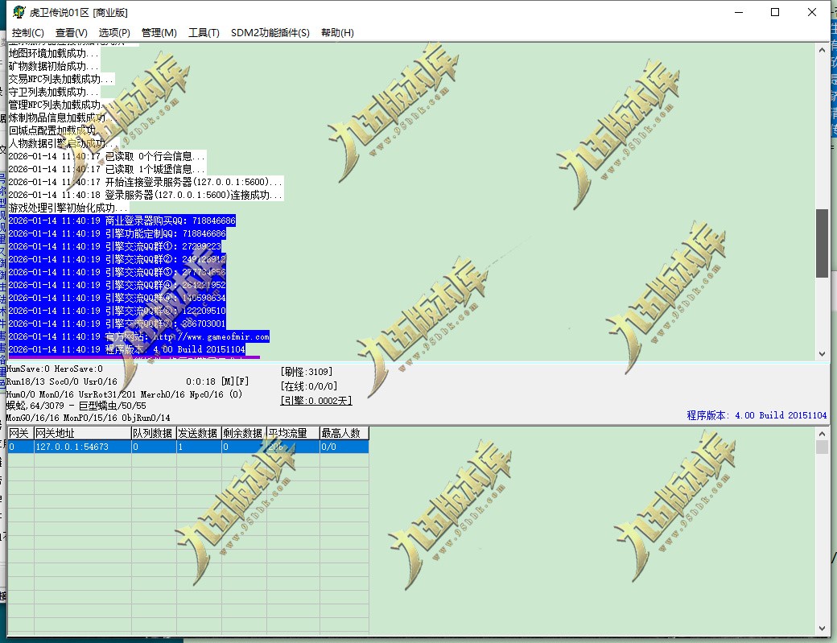Click the gateway table scroll up arrow
The height and width of the screenshot is (643, 837).
(822, 434)
